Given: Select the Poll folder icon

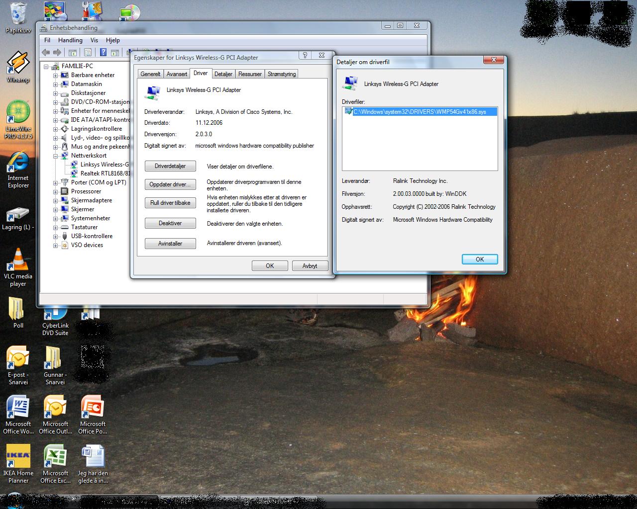Looking at the screenshot, I should pyautogui.click(x=18, y=313).
